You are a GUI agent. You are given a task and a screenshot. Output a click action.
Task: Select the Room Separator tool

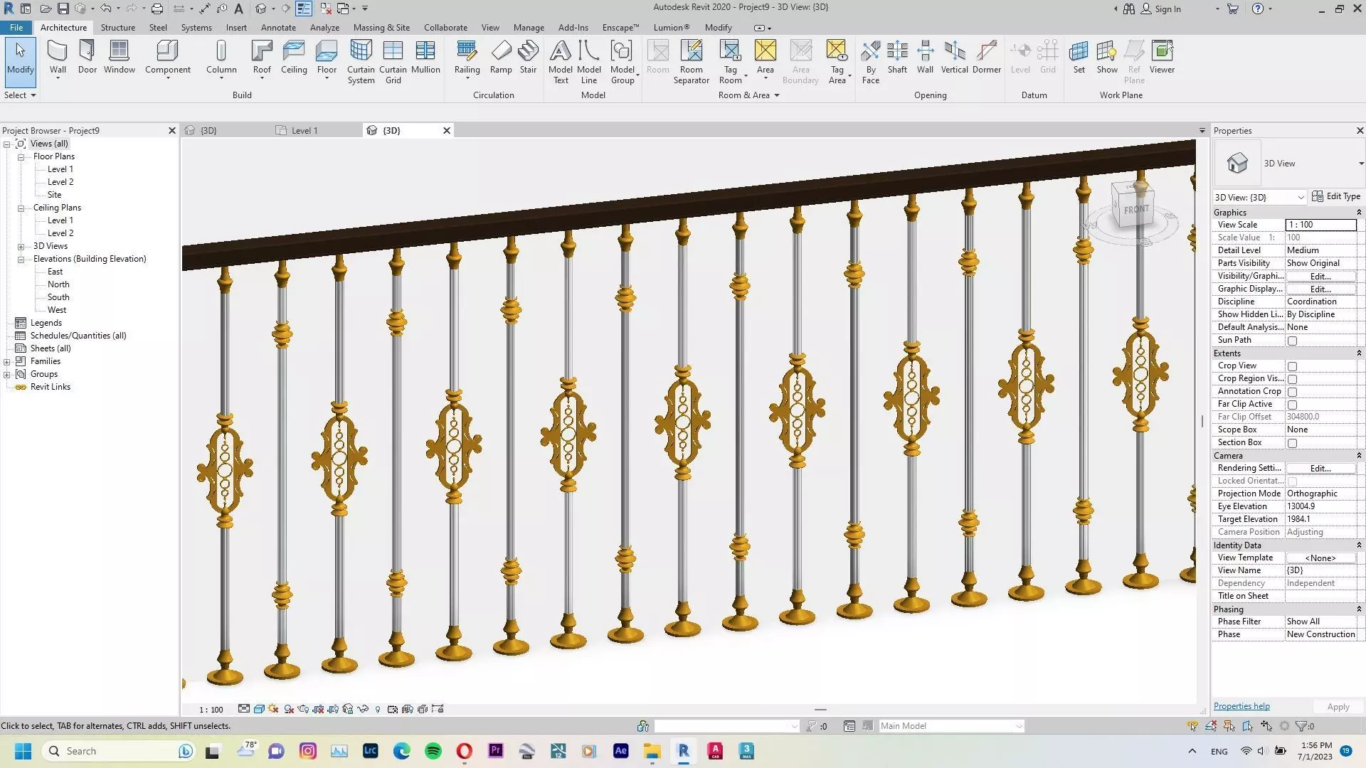point(691,61)
